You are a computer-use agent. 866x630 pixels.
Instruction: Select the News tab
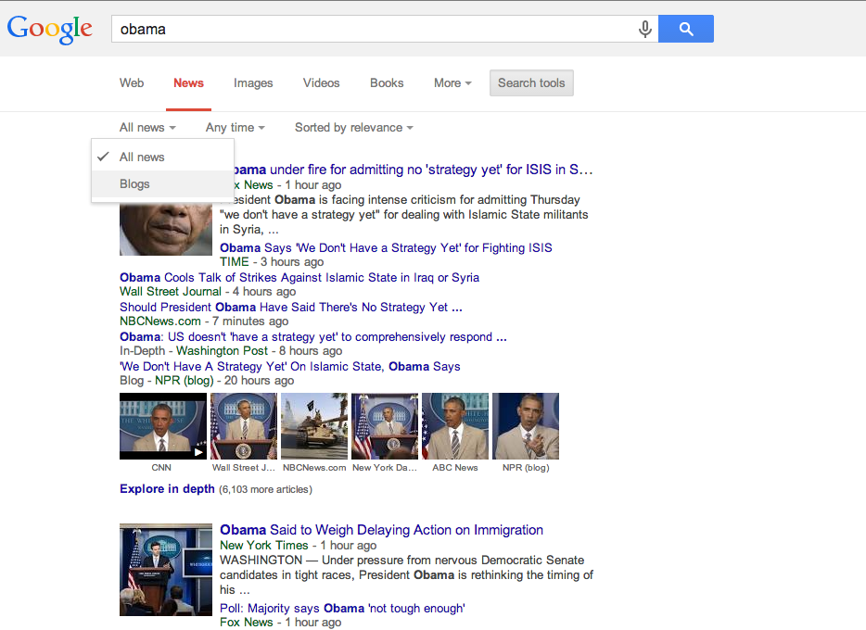click(x=188, y=82)
